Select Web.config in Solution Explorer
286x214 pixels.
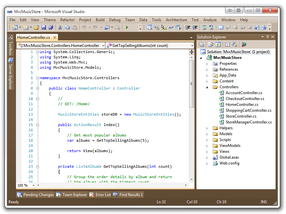[229, 163]
